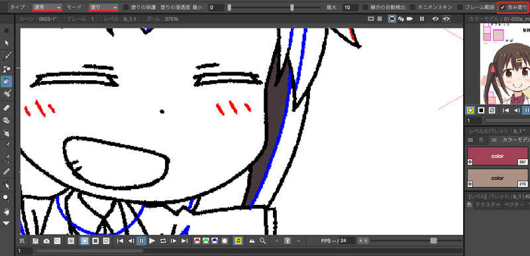Select the Geometric shapes tool
Image resolution: width=530 pixels, height=256 pixels.
(7, 69)
